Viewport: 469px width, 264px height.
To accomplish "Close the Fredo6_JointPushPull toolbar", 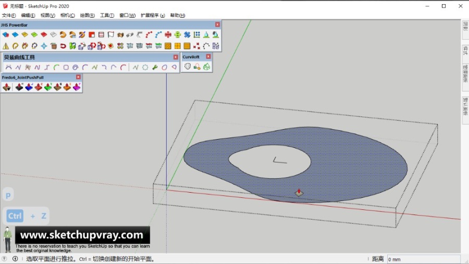I will (78, 77).
